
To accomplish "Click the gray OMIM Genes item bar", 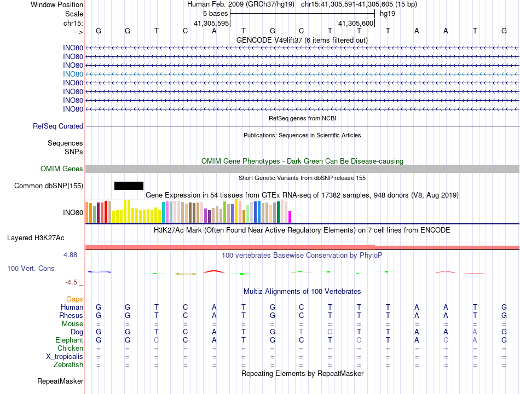I will pos(302,169).
